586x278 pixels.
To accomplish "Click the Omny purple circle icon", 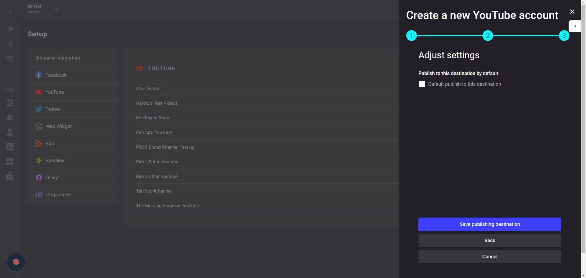I will click(38, 178).
